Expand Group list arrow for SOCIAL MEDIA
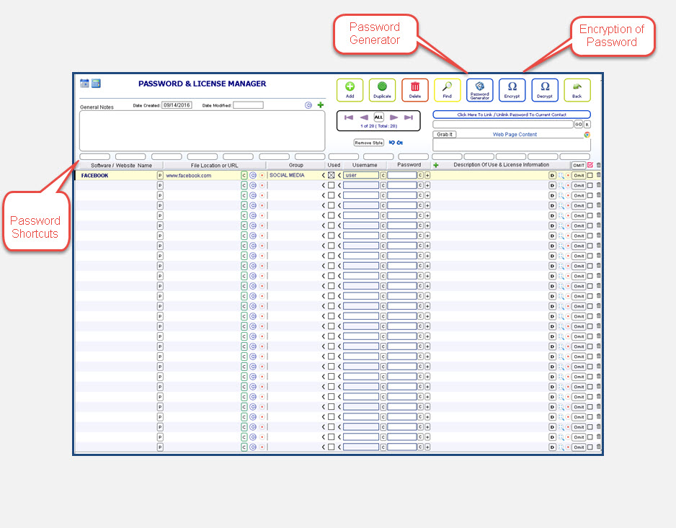The height and width of the screenshot is (528, 676). (x=324, y=175)
